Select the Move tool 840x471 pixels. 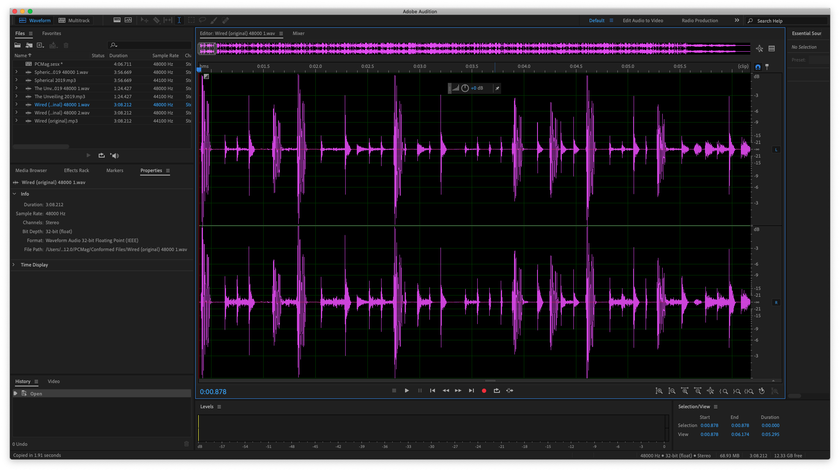[144, 20]
